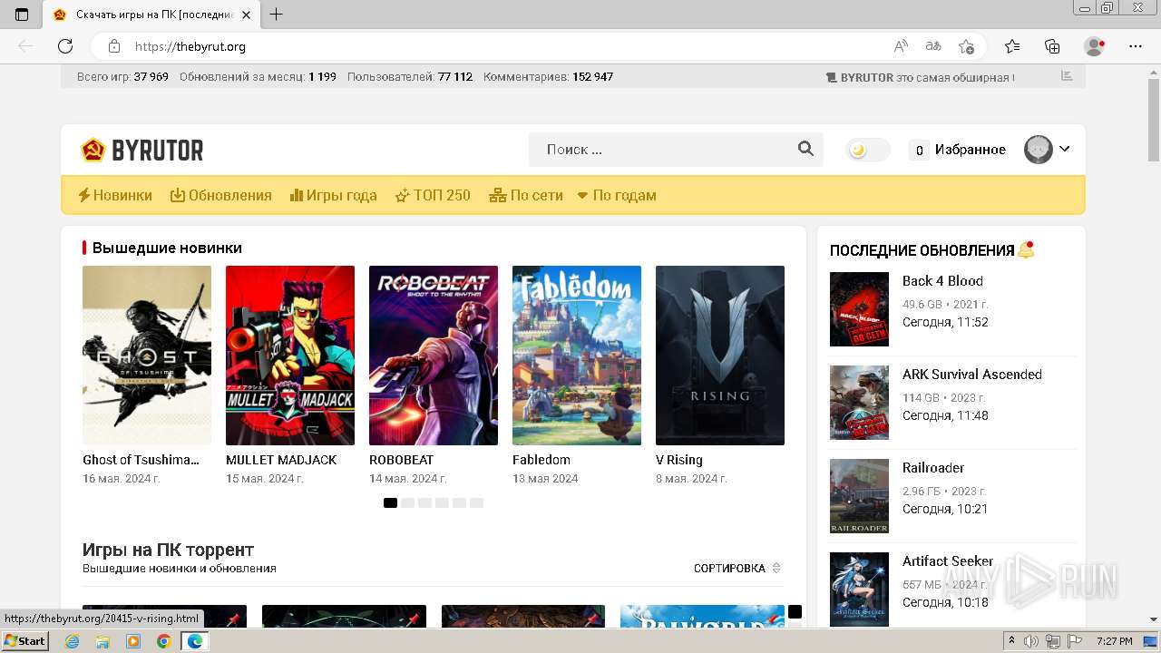Open the Edge tab actions menu

click(x=22, y=15)
